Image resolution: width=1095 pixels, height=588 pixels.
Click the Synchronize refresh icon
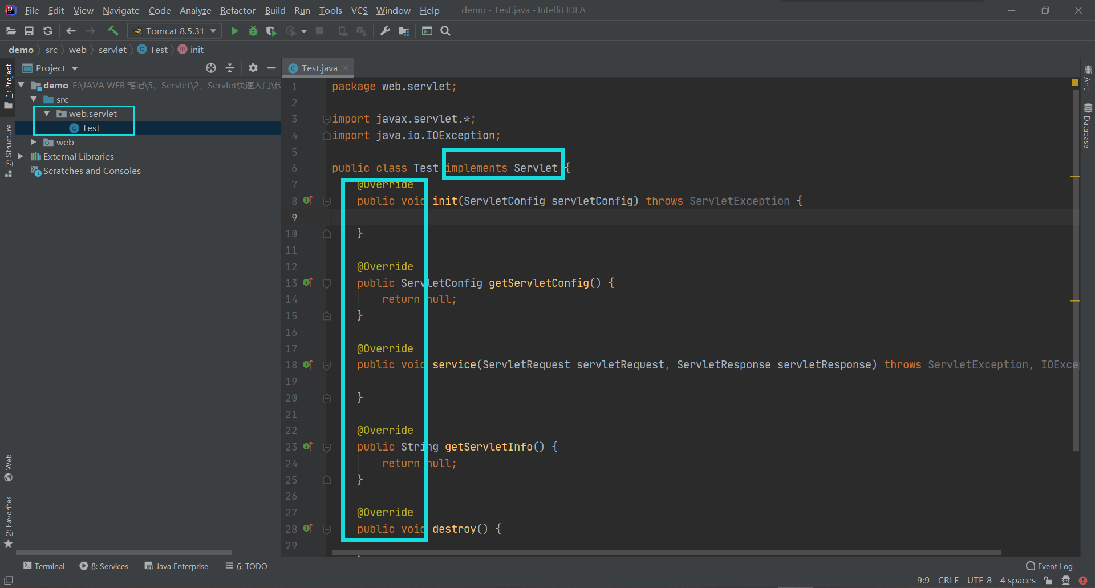click(x=48, y=31)
